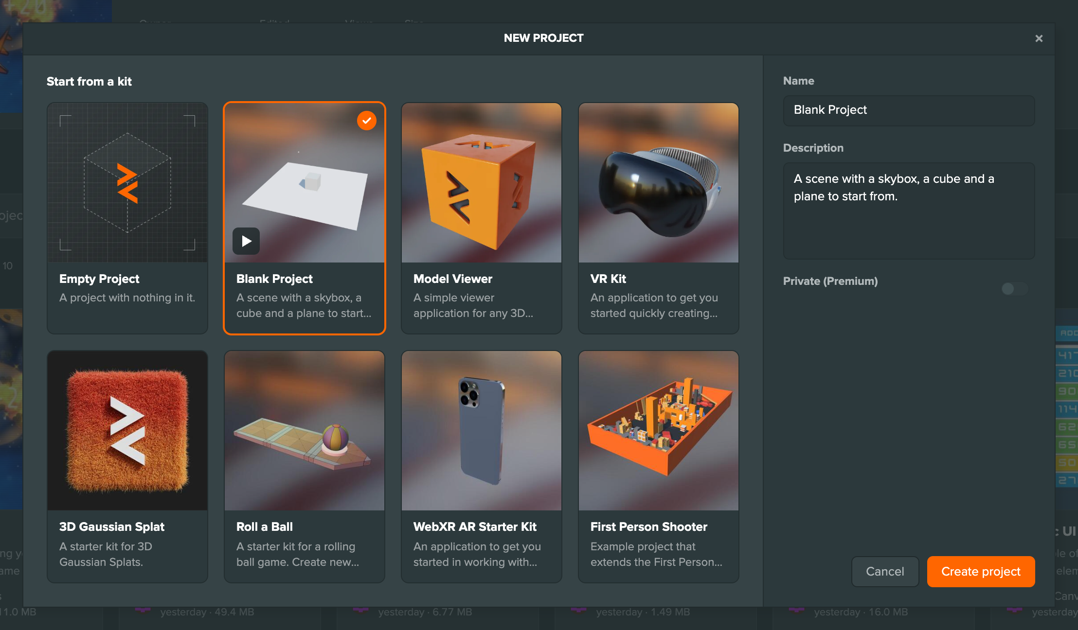This screenshot has height=630, width=1078.
Task: Click the Name label
Action: (x=799, y=81)
